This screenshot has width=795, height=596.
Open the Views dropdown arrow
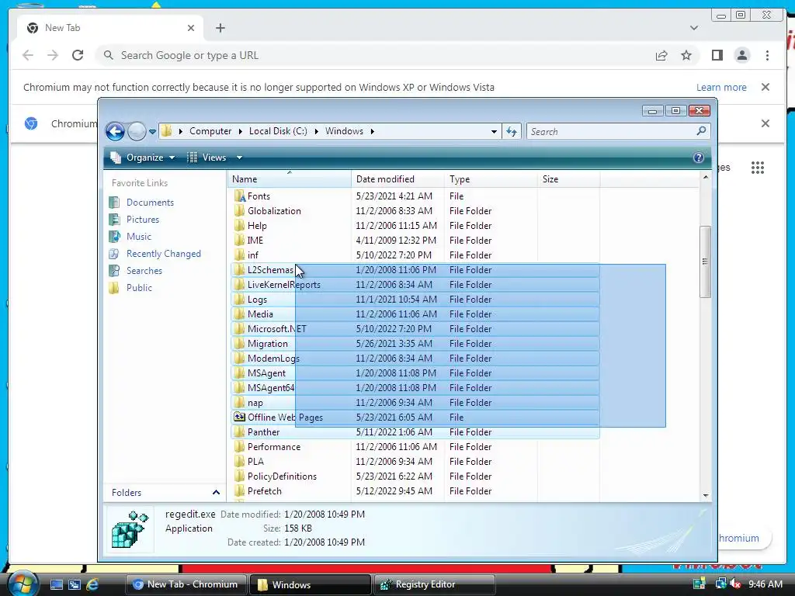click(x=239, y=158)
